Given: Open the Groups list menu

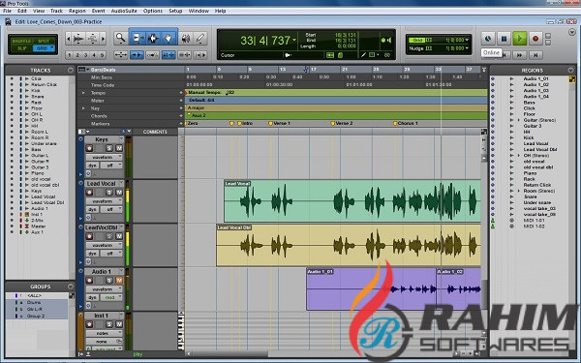Looking at the screenshot, I should (x=71, y=287).
